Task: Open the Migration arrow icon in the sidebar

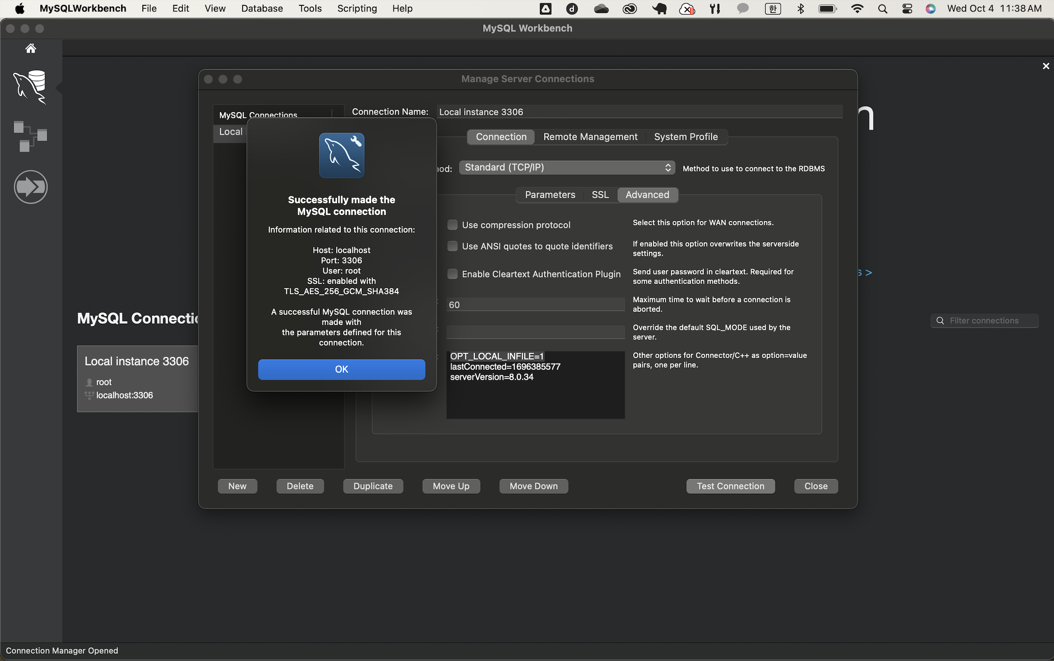Action: click(31, 187)
